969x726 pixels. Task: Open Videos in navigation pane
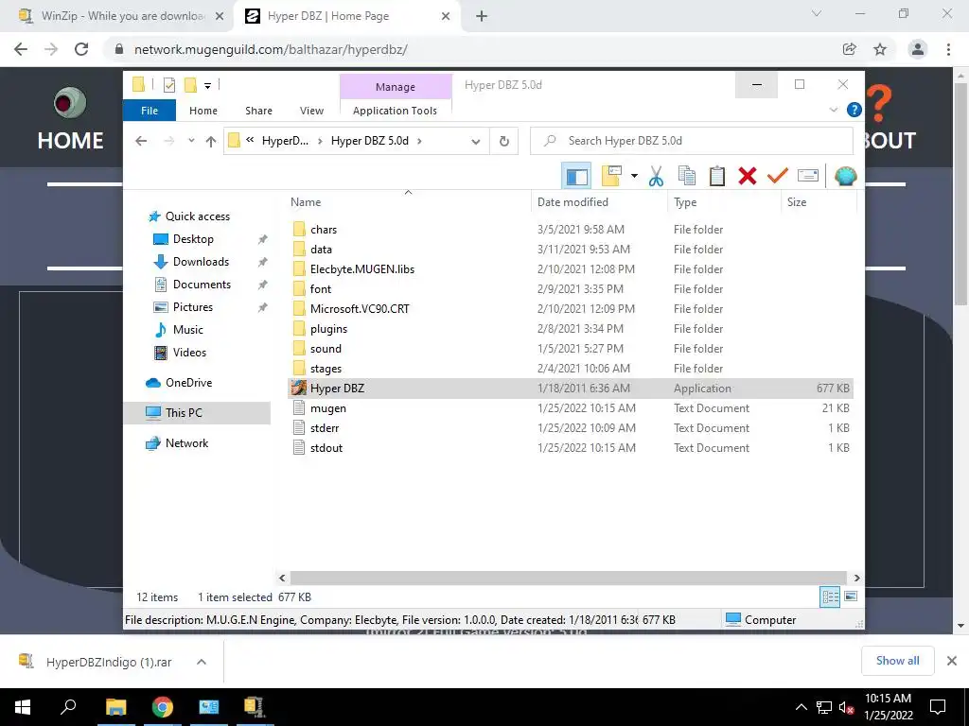(189, 353)
